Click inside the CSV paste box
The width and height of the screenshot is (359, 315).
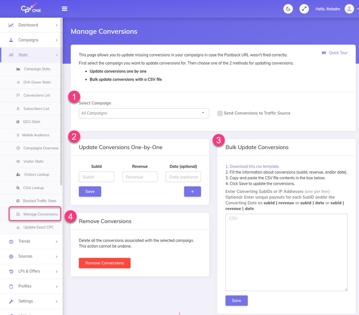tap(286, 252)
